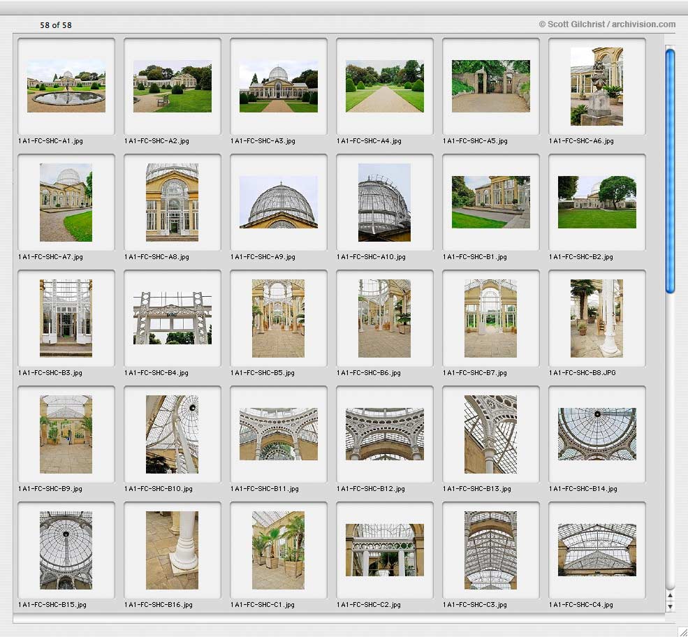The image size is (688, 637).
Task: Select thumbnail 1A1-FC-SHC-C3.jpg glass roof
Action: tap(490, 550)
